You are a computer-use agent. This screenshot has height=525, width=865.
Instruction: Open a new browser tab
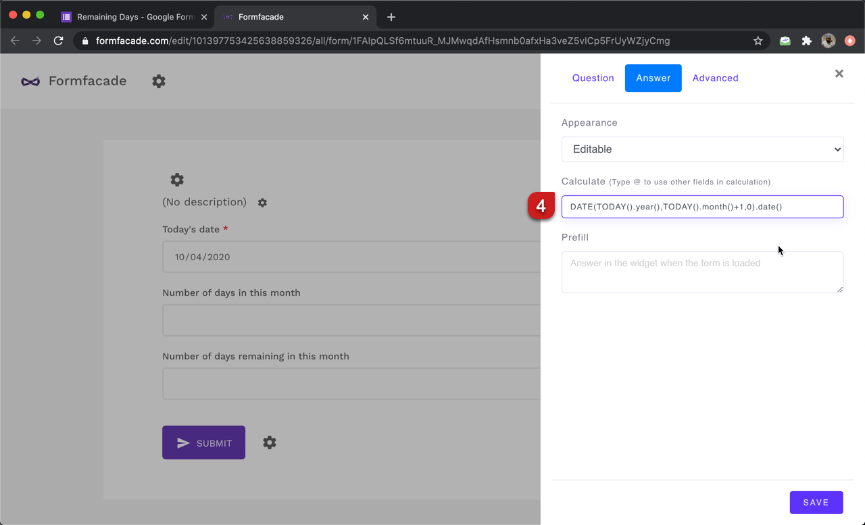(x=391, y=17)
